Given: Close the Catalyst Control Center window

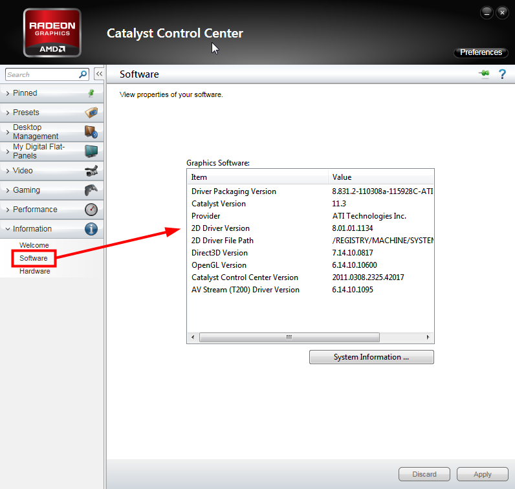Looking at the screenshot, I should coord(502,13).
